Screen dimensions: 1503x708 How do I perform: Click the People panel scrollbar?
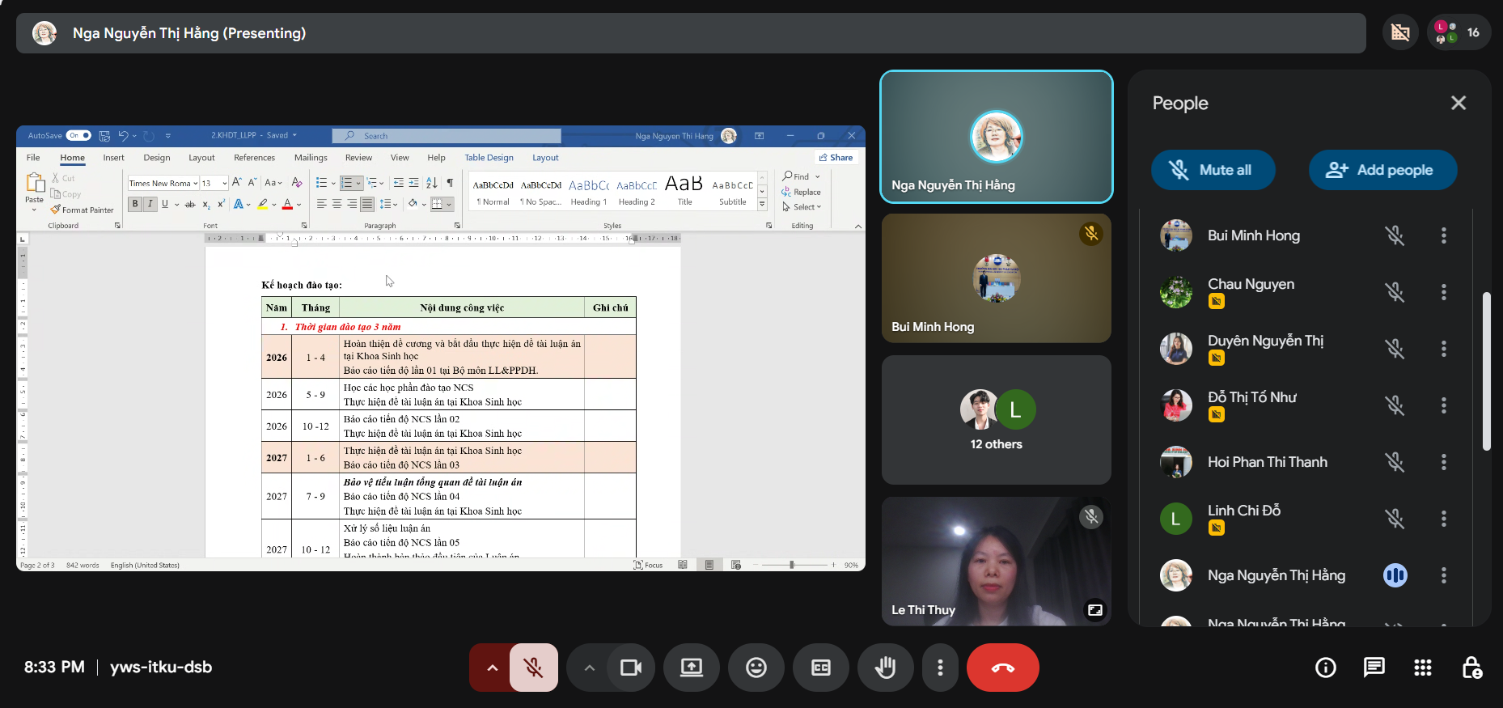(x=1486, y=371)
